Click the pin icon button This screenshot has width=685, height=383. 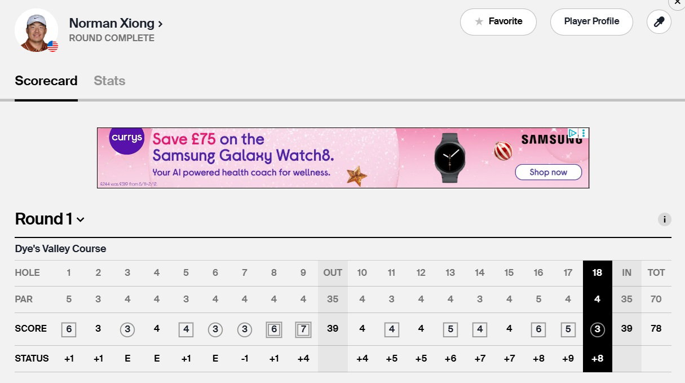[659, 22]
